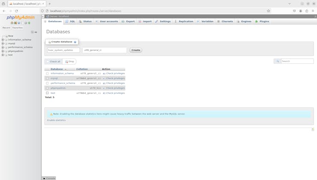
Task: Go back to previous page
Action: [4, 11]
